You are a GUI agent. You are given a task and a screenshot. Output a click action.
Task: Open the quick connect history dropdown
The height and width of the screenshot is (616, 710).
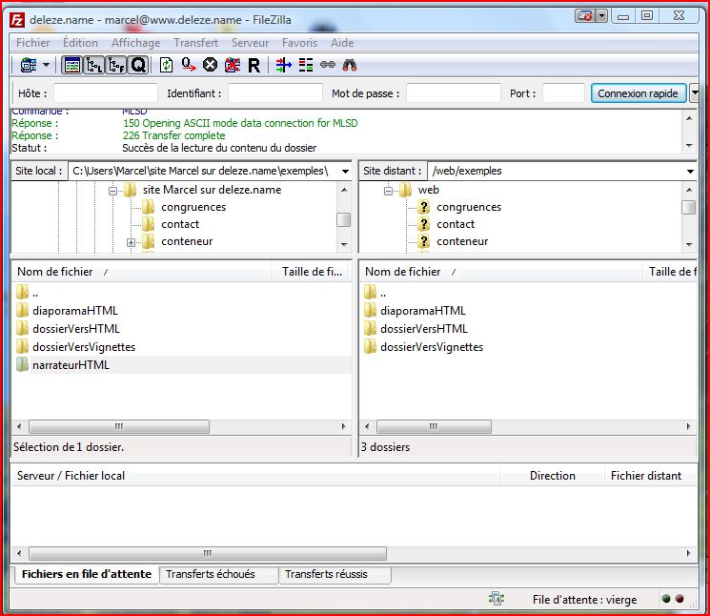click(x=694, y=93)
